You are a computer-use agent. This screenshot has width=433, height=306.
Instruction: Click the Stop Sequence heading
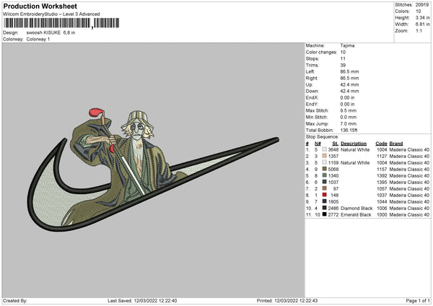tap(322, 136)
